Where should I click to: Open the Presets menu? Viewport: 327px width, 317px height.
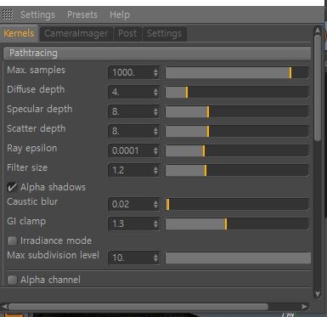pos(82,14)
